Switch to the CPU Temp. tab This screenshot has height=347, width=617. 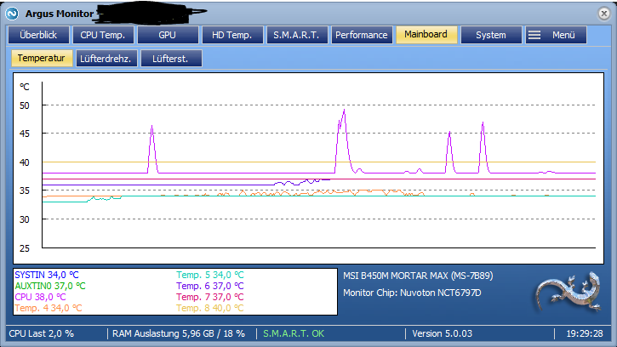[x=103, y=35]
